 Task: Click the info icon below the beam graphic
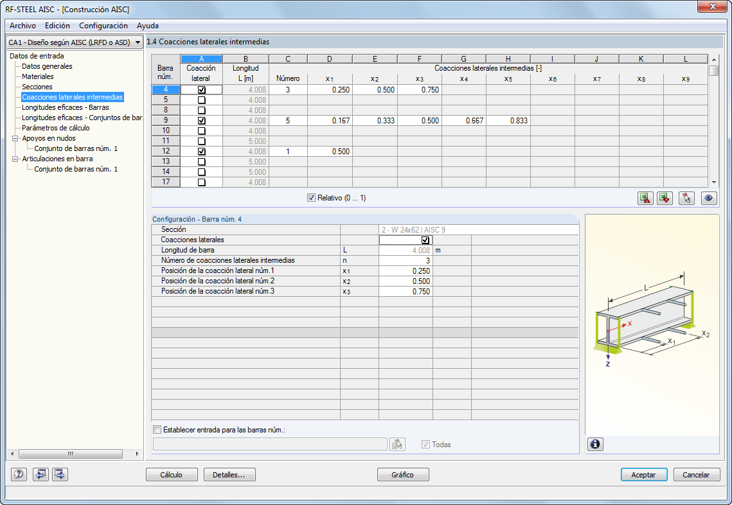click(595, 444)
